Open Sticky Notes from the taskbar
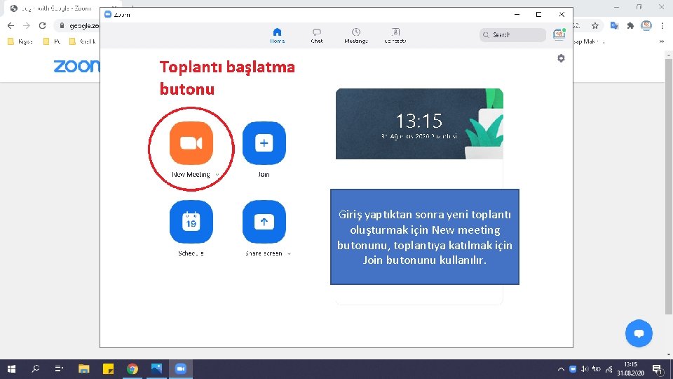 coord(108,368)
